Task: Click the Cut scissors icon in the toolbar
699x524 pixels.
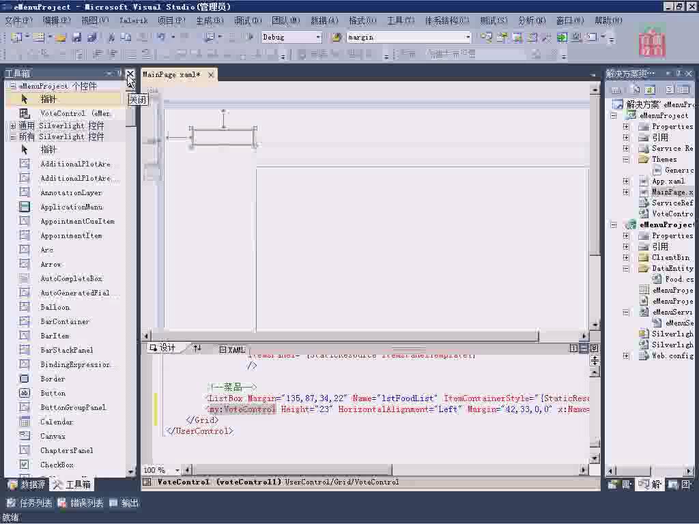Action: pyautogui.click(x=111, y=38)
